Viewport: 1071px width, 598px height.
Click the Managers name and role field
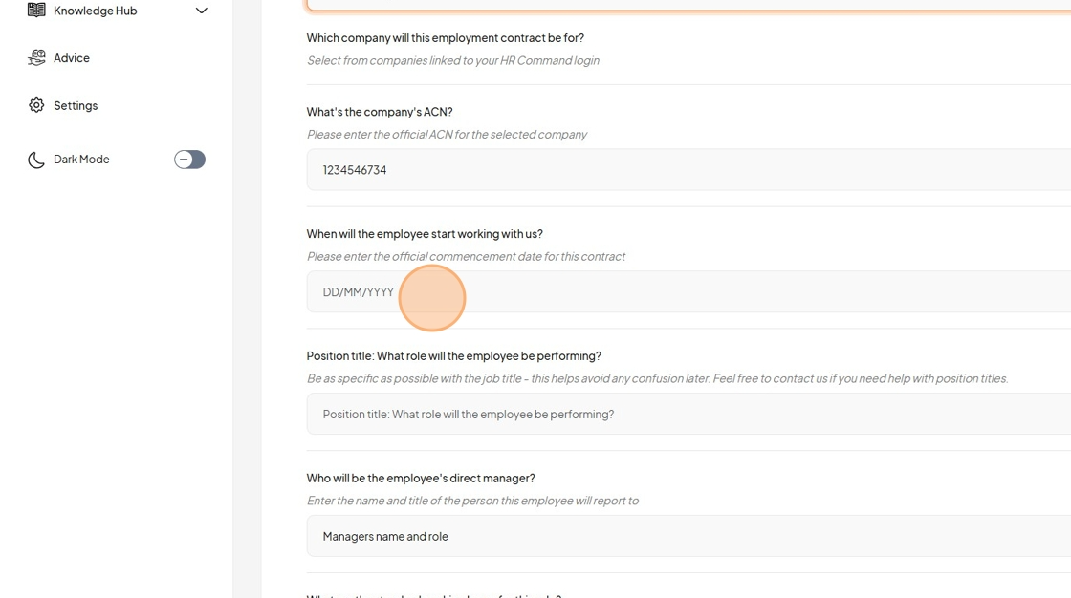click(688, 536)
